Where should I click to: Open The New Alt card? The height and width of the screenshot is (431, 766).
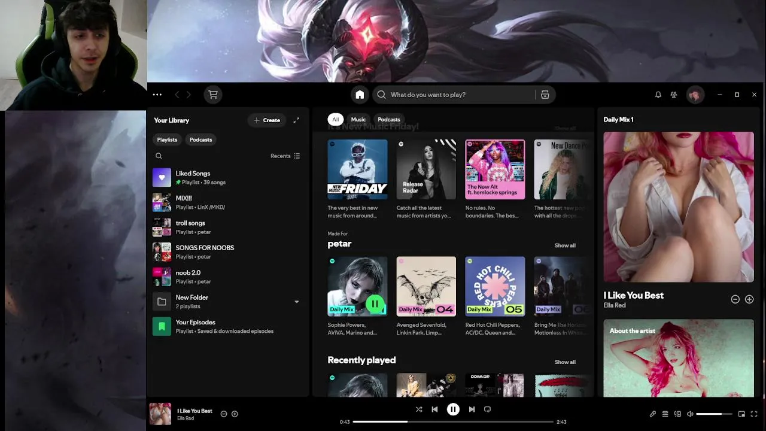(495, 180)
